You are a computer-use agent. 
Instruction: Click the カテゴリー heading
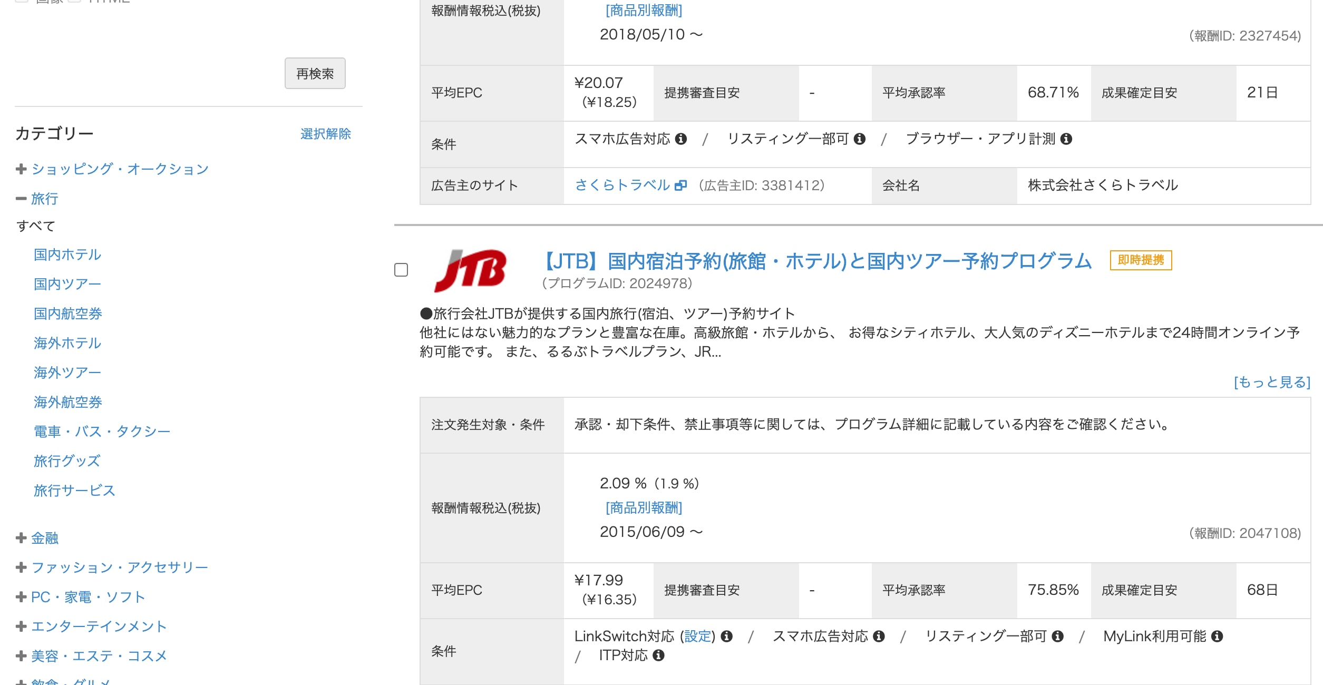pyautogui.click(x=54, y=133)
